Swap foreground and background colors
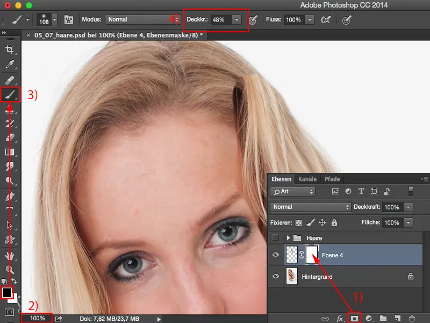Screen dimensions: 430x323 (x=14, y=281)
